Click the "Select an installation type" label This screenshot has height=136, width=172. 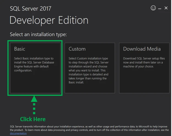tap(38, 34)
